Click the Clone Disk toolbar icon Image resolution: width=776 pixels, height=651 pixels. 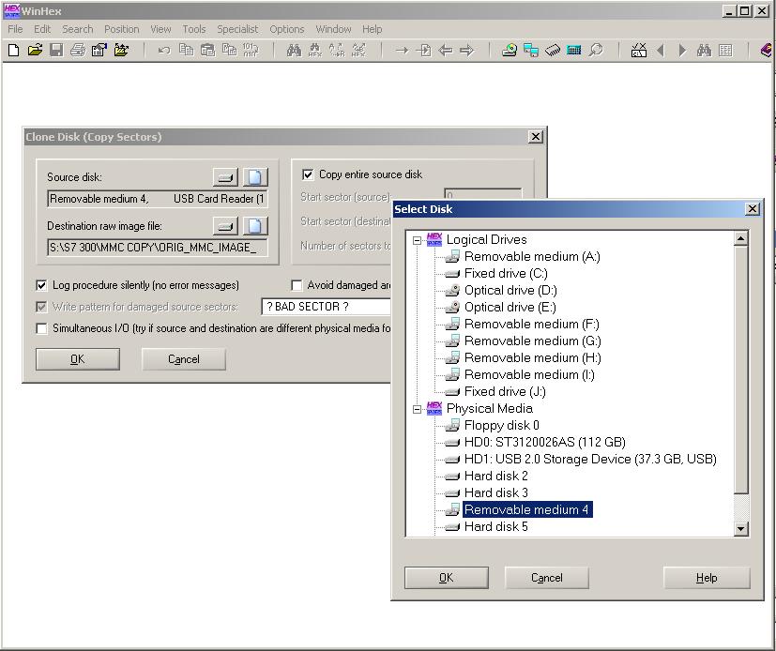click(x=531, y=50)
